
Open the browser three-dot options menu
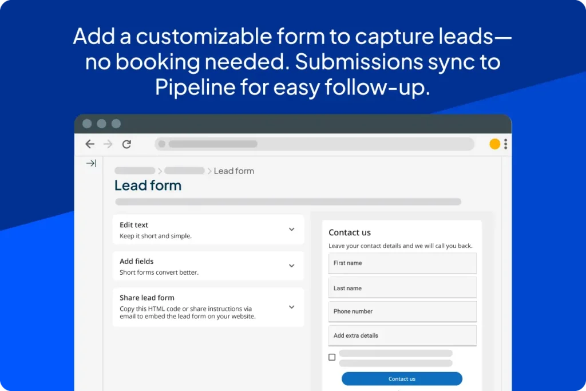click(506, 144)
